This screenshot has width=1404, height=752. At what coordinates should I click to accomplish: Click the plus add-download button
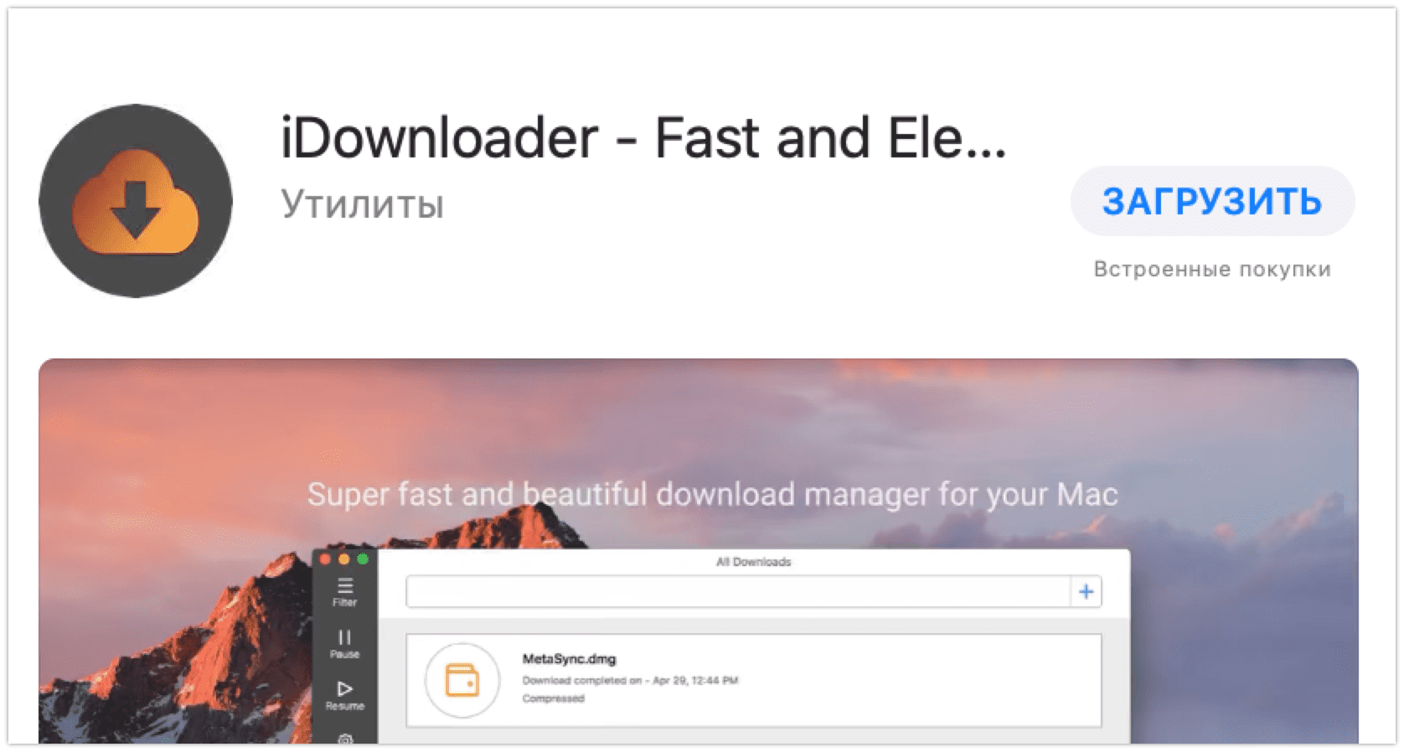(1087, 592)
